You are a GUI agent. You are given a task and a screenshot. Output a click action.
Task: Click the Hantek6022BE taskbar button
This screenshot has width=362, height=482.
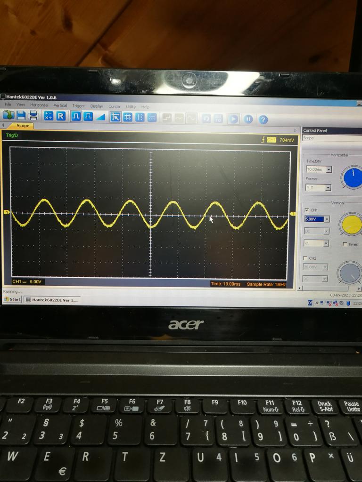(x=52, y=300)
